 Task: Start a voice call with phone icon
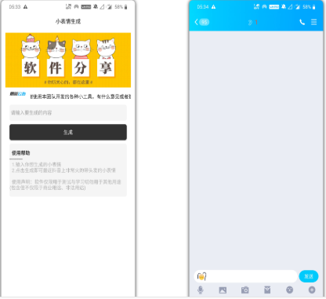tap(302, 22)
